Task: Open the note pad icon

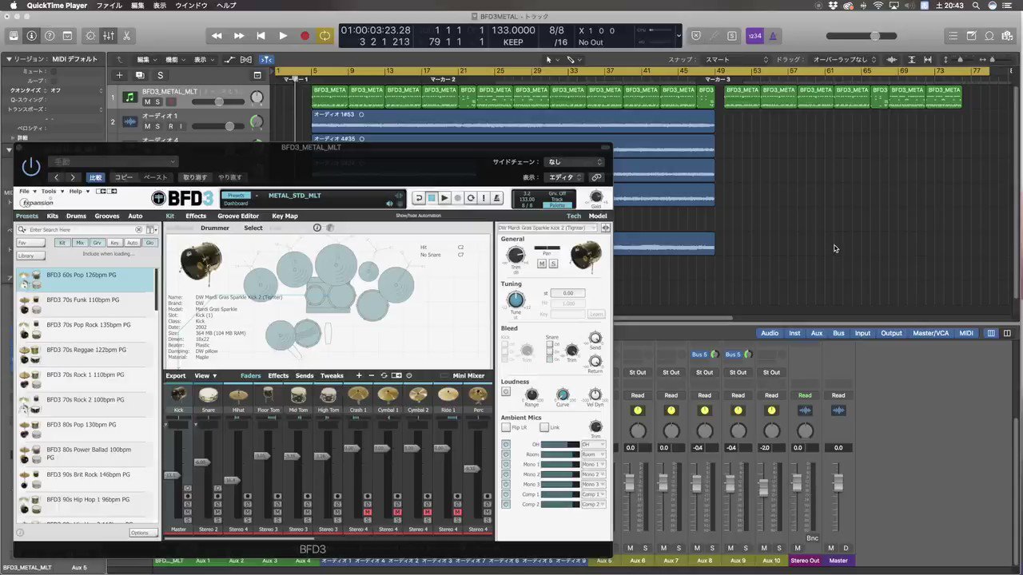Action: (x=971, y=36)
